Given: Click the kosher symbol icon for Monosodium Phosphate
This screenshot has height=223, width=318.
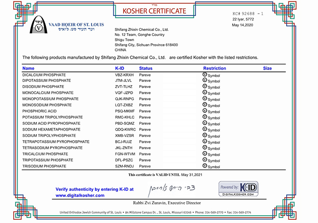Looking at the screenshot, I should (204, 105).
